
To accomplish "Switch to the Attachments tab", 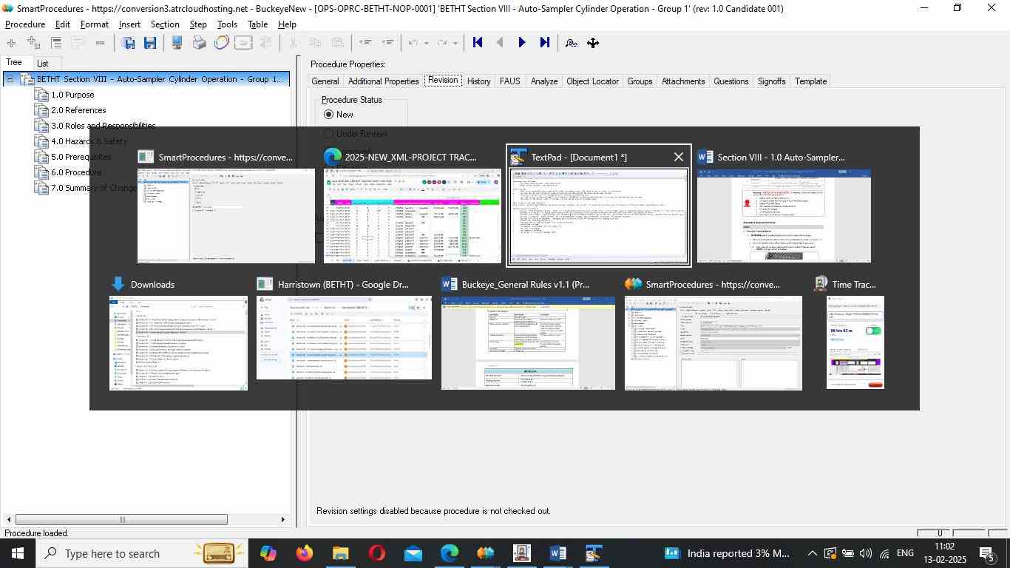I will click(x=683, y=81).
